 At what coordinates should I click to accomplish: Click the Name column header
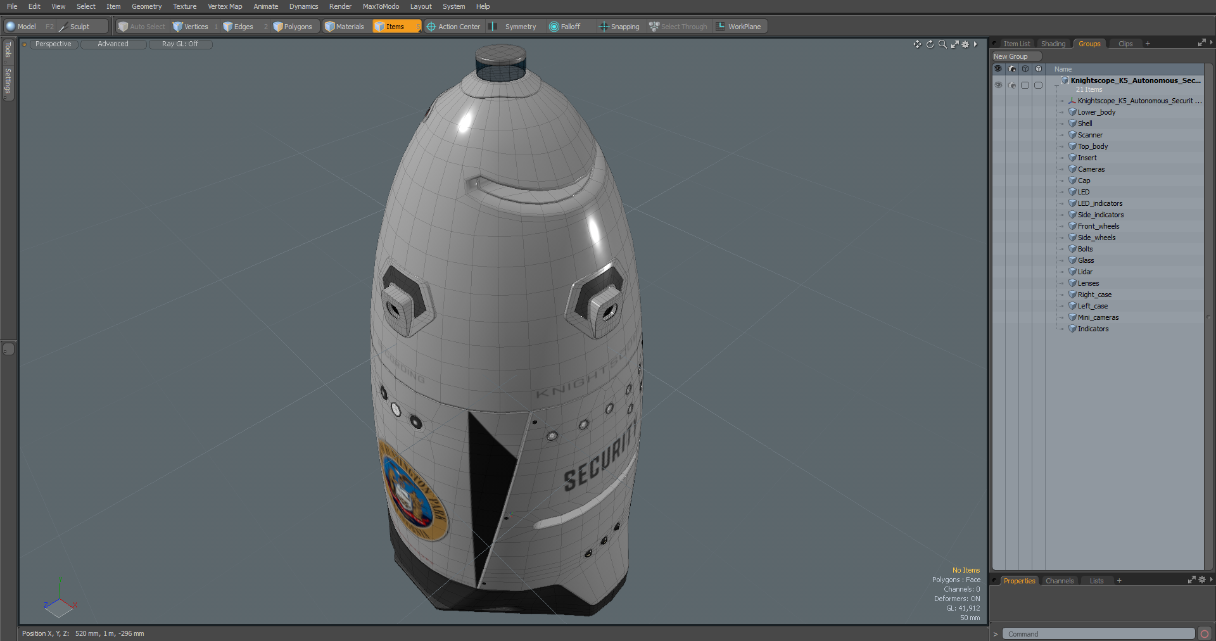[1063, 69]
